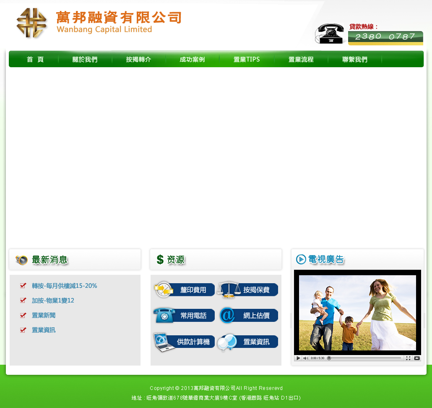
Task: Open the 按揭保費 mortgage premium resource
Action: pyautogui.click(x=248, y=290)
